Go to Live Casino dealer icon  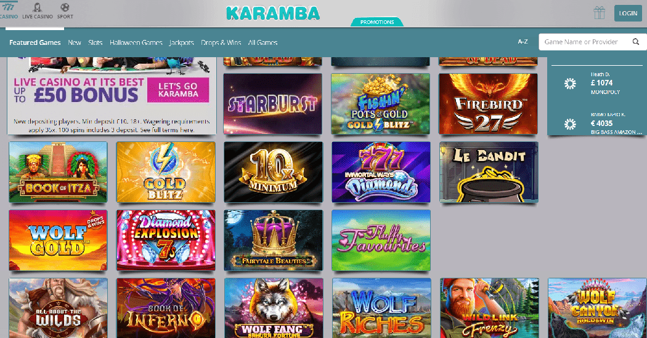pos(38,7)
